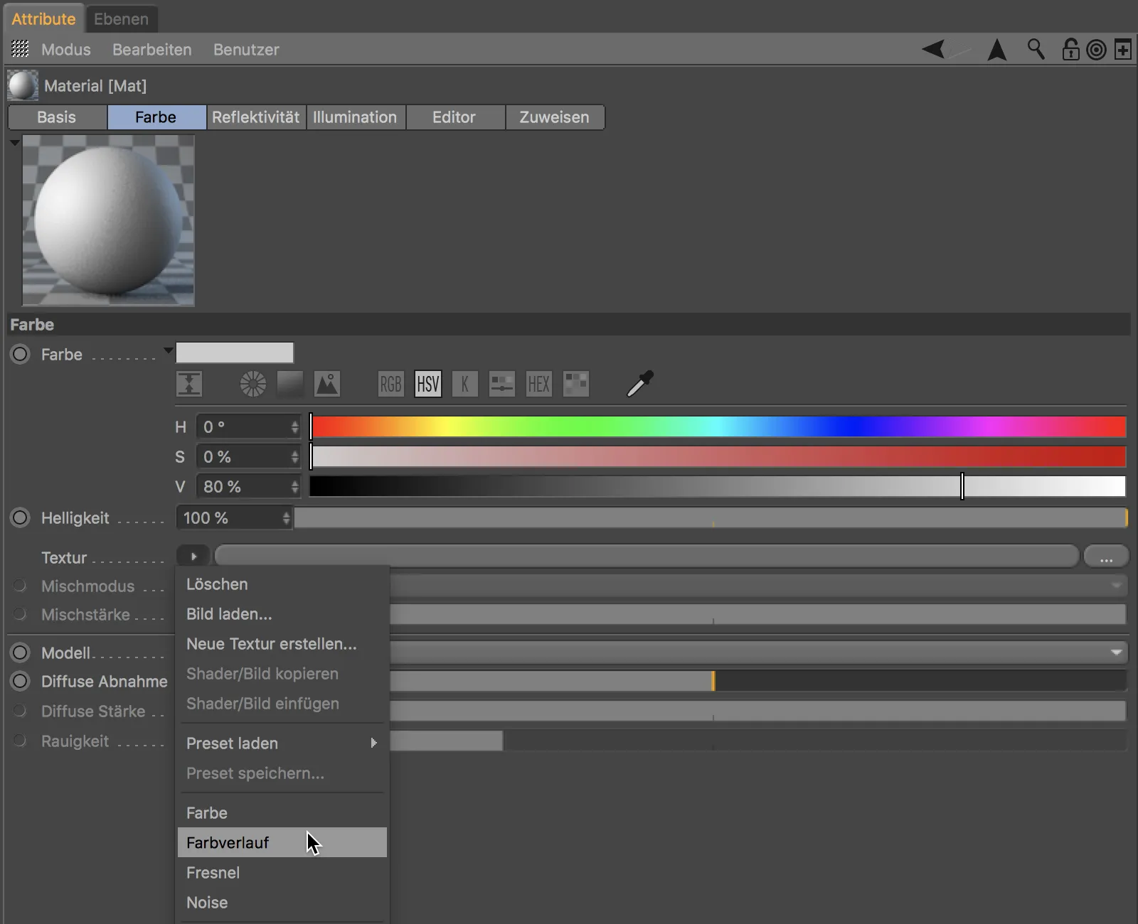Switch to HEX color mode
This screenshot has height=924, width=1138.
pyautogui.click(x=539, y=385)
